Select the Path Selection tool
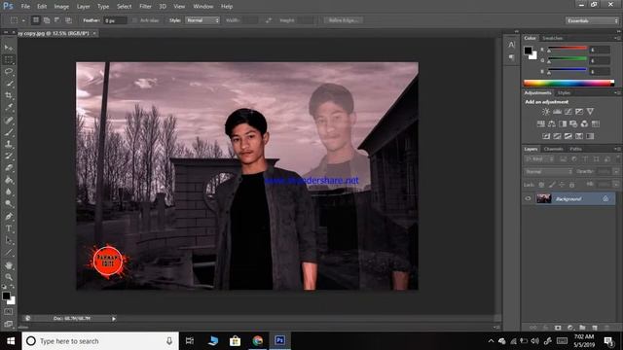Viewport: 623px width, 350px height. tap(9, 240)
